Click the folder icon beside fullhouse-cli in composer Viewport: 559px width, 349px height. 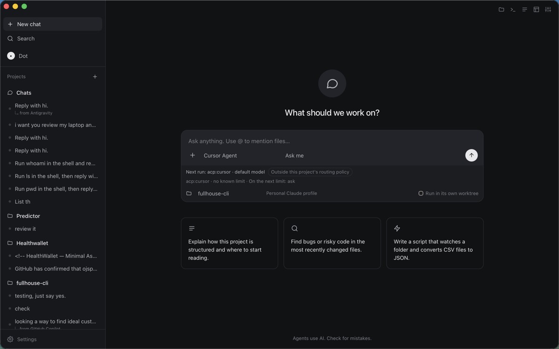pos(189,193)
